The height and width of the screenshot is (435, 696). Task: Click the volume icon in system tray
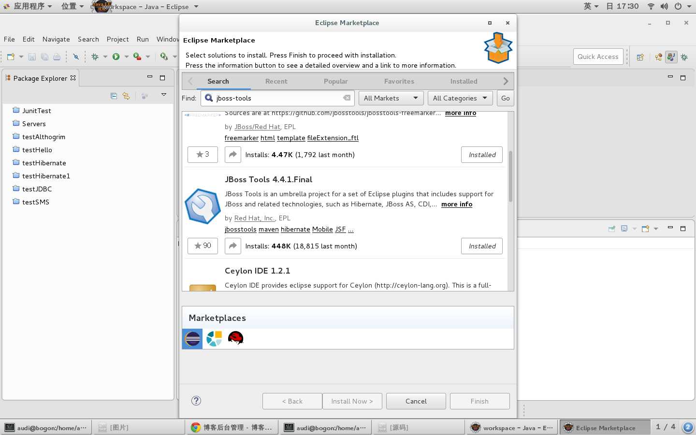(664, 6)
